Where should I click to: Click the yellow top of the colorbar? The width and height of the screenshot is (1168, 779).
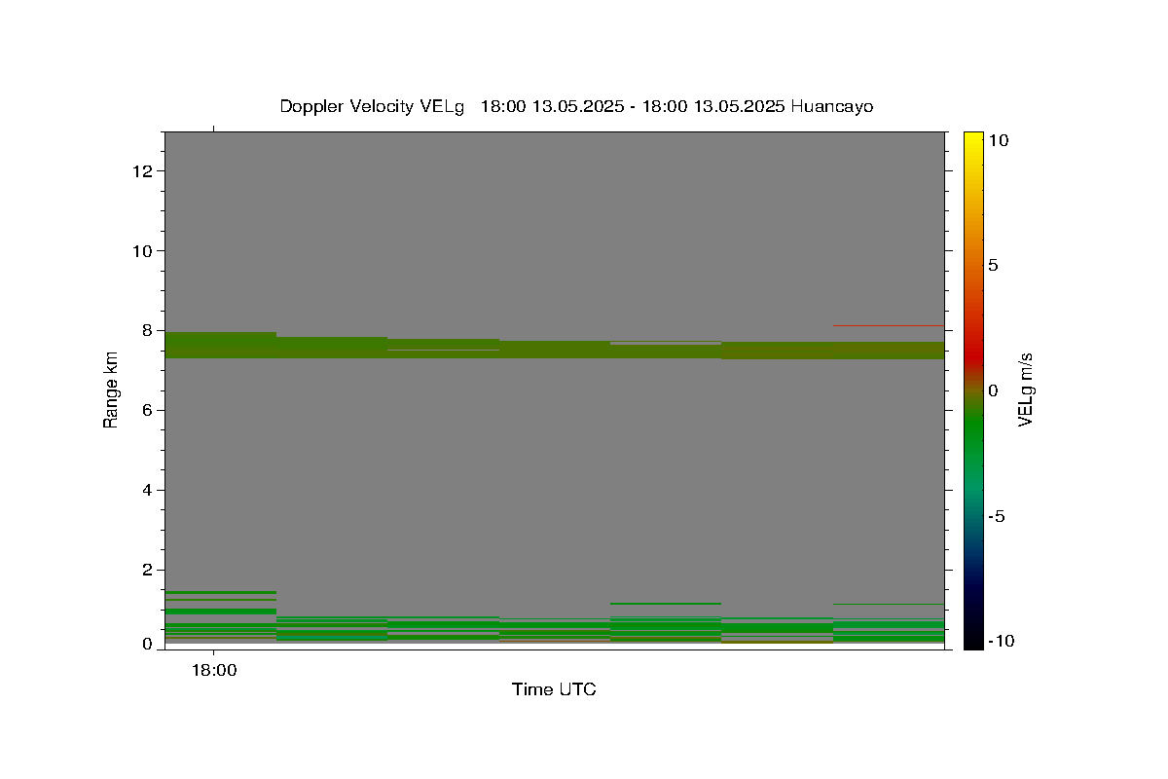pos(973,138)
